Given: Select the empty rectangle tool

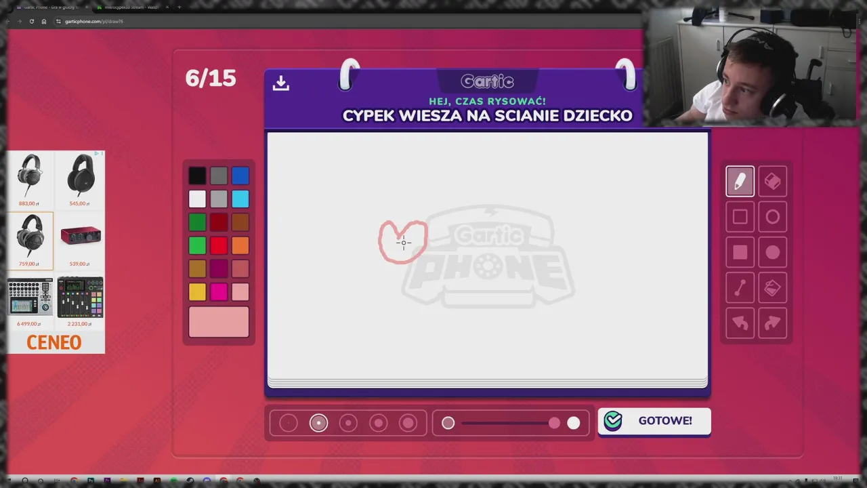Looking at the screenshot, I should click(740, 217).
